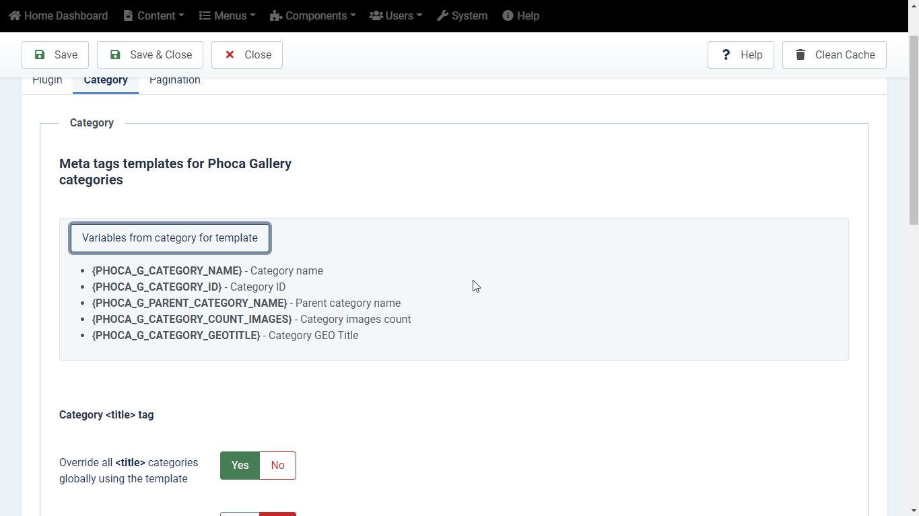Click the Menus list icon
919x516 pixels.
point(205,15)
